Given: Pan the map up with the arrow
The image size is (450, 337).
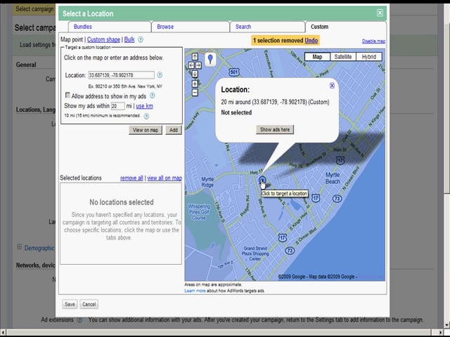Looking at the screenshot, I should pos(195,58).
